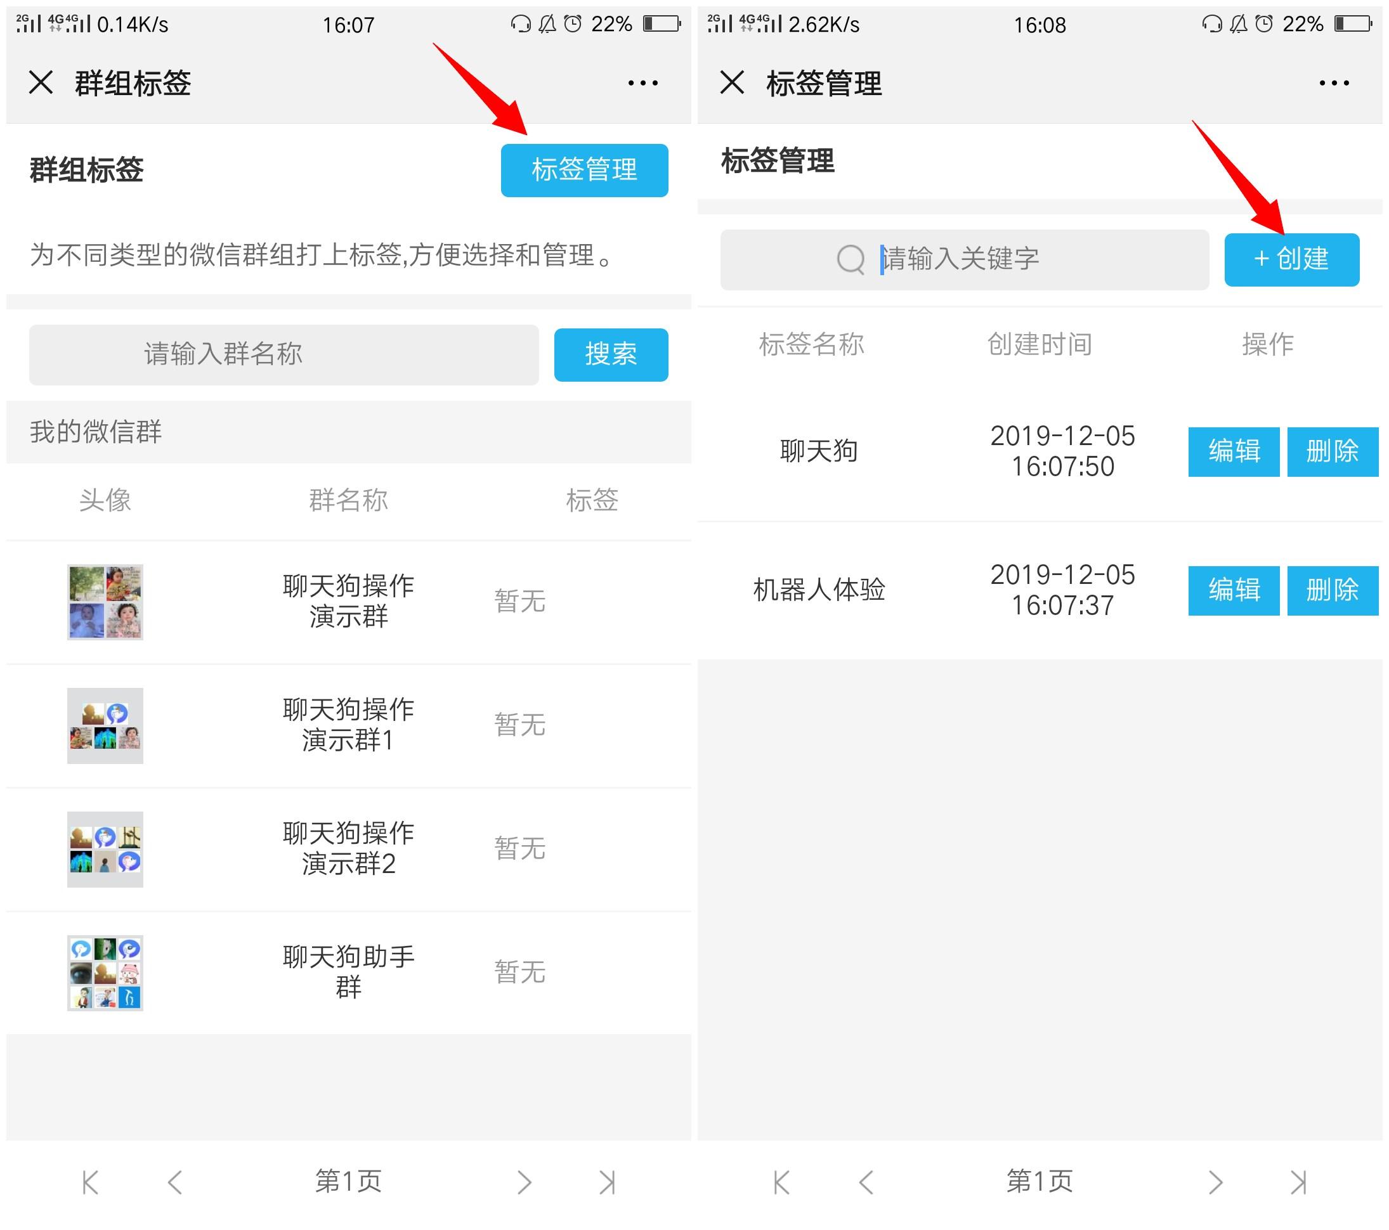This screenshot has height=1230, width=1389.
Task: Select the 聊天狗操作演示群1 group row
Action: 348,725
